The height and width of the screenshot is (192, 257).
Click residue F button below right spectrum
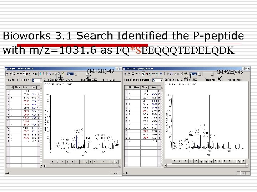click(x=175, y=161)
